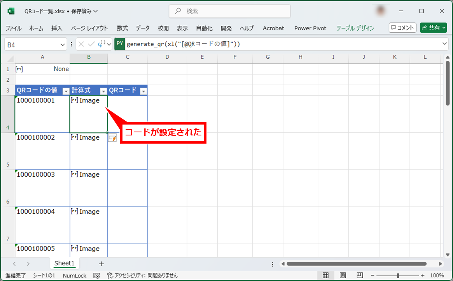Select cell A1 showing None
This screenshot has width=453, height=281.
42,69
